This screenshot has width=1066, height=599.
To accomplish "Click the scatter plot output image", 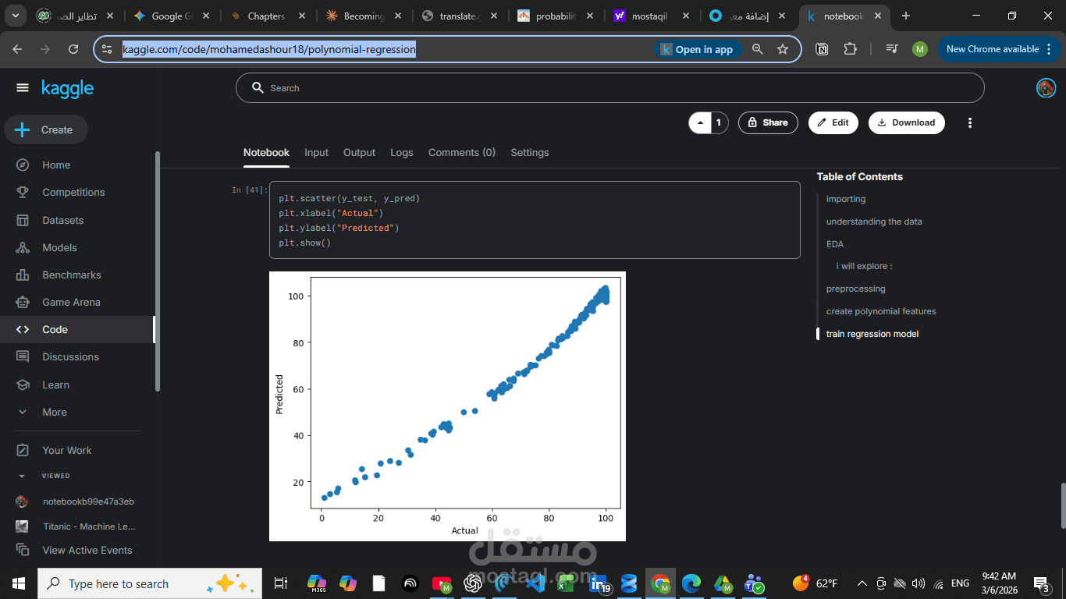I will (447, 406).
